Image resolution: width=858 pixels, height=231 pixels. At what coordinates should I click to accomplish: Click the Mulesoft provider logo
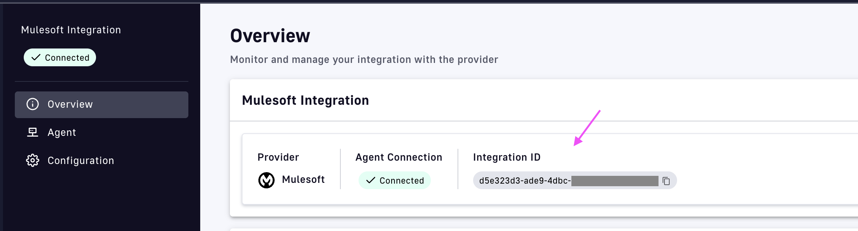(266, 180)
